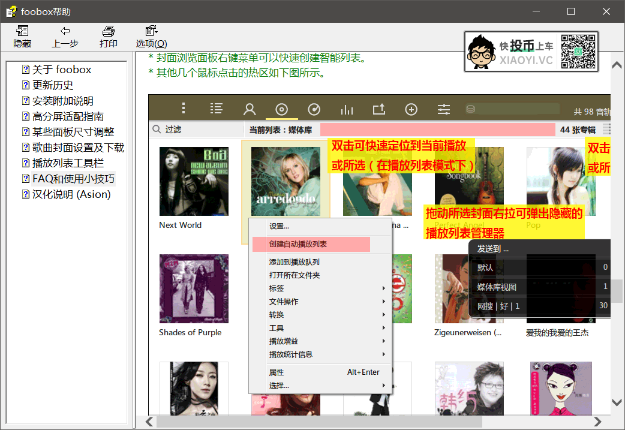Click the 当前列表：媒体库 label

281,130
